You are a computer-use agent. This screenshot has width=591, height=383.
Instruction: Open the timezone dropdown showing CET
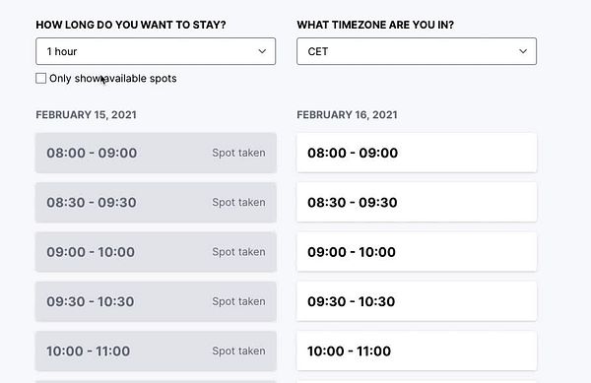[x=417, y=51]
